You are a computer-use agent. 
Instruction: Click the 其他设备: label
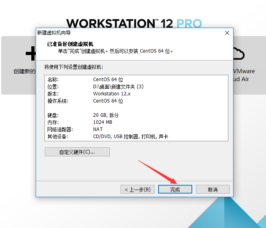57,137
